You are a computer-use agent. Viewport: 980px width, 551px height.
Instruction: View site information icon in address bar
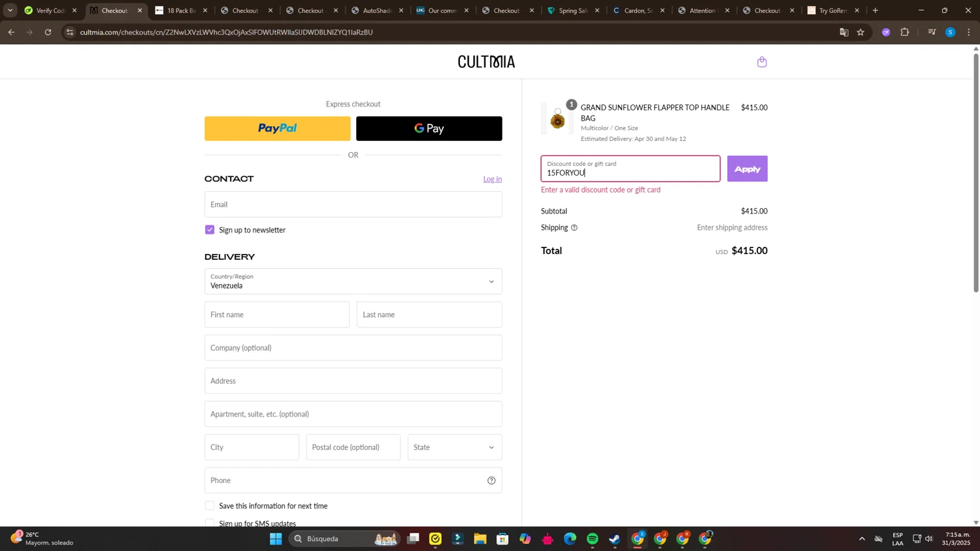pos(70,32)
